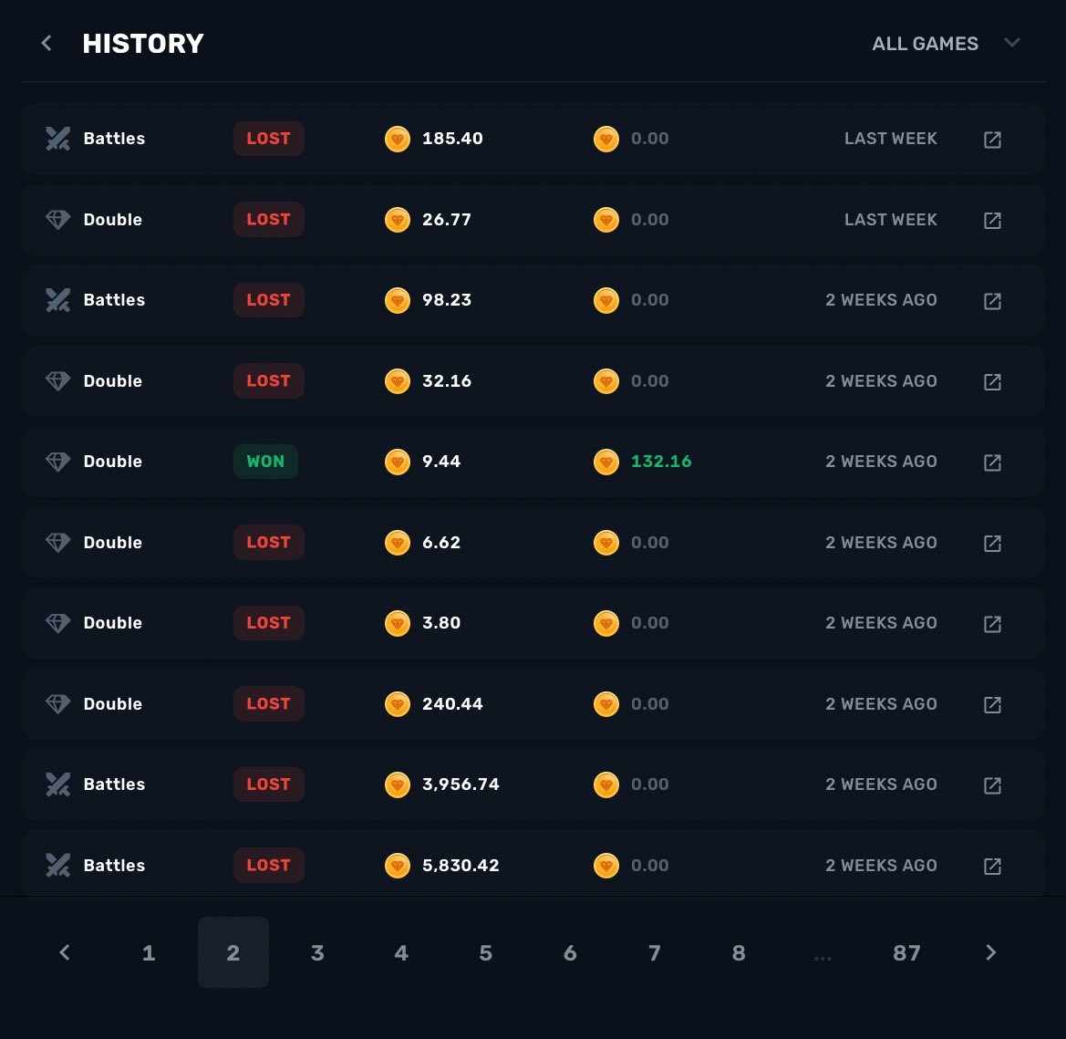Open details for the 32.16 Double bet
Image resolution: width=1066 pixels, height=1039 pixels.
click(992, 381)
